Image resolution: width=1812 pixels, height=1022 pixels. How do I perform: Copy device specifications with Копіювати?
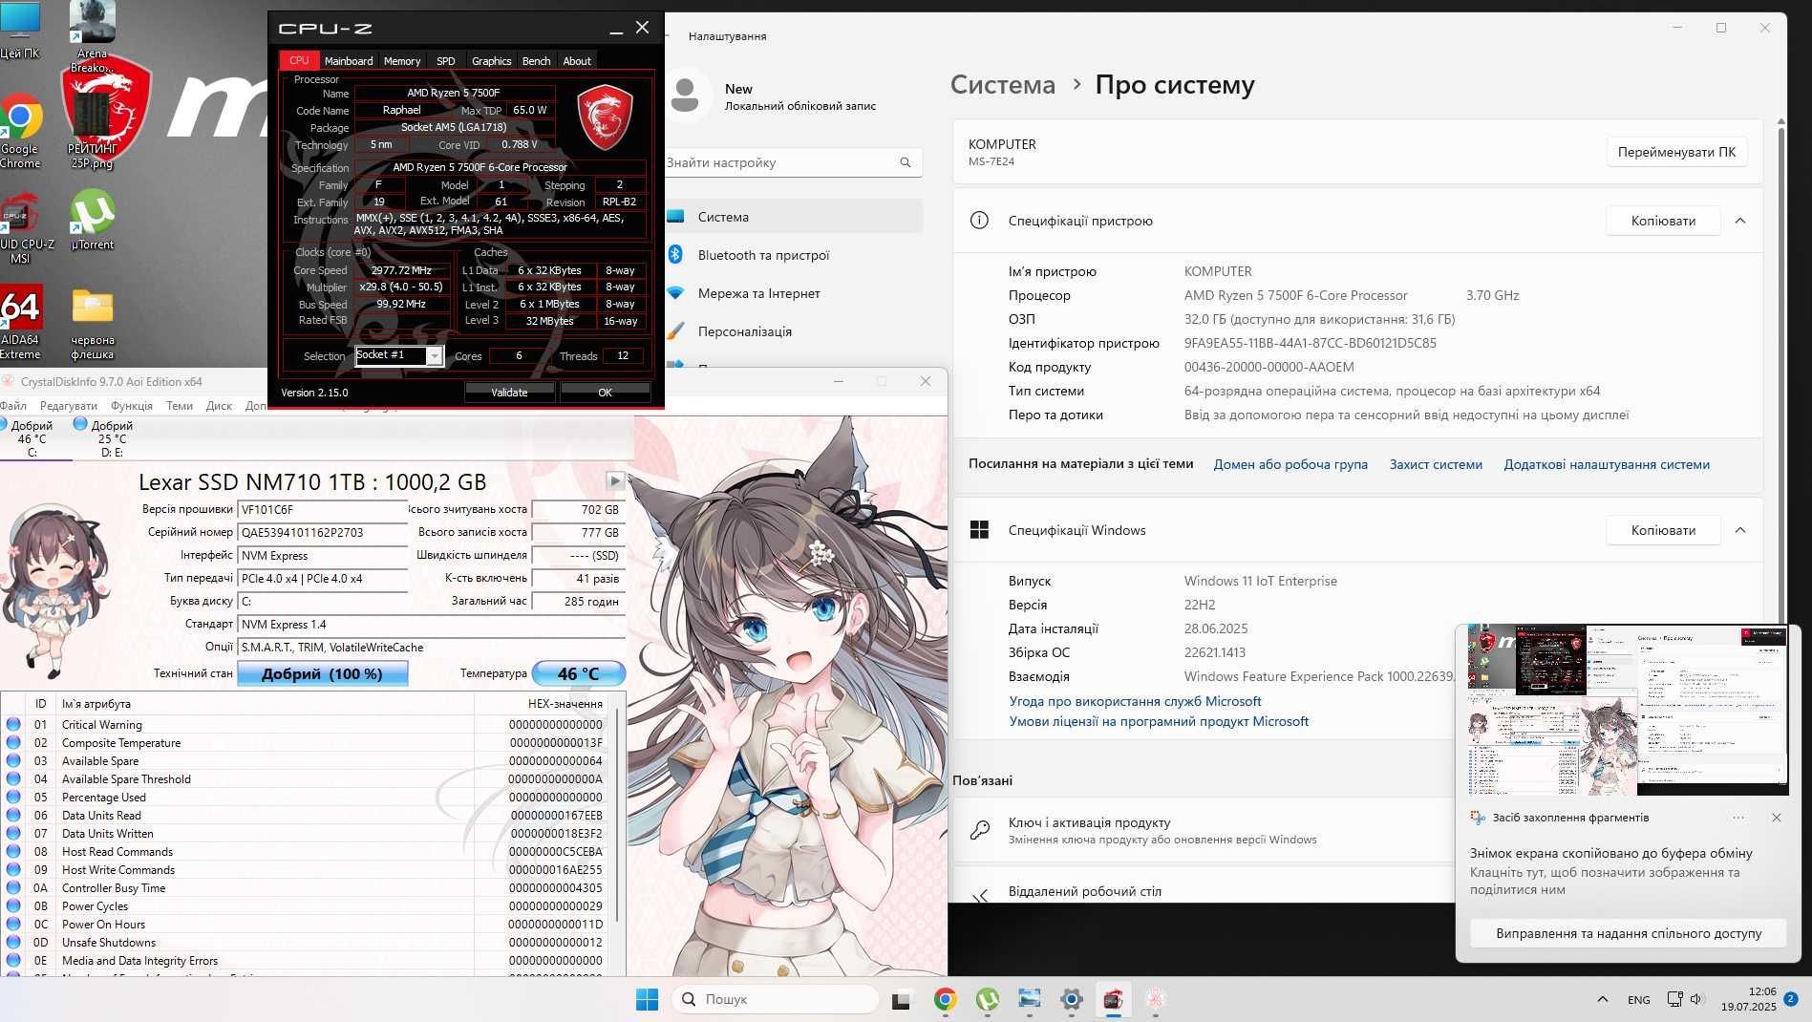click(x=1663, y=221)
